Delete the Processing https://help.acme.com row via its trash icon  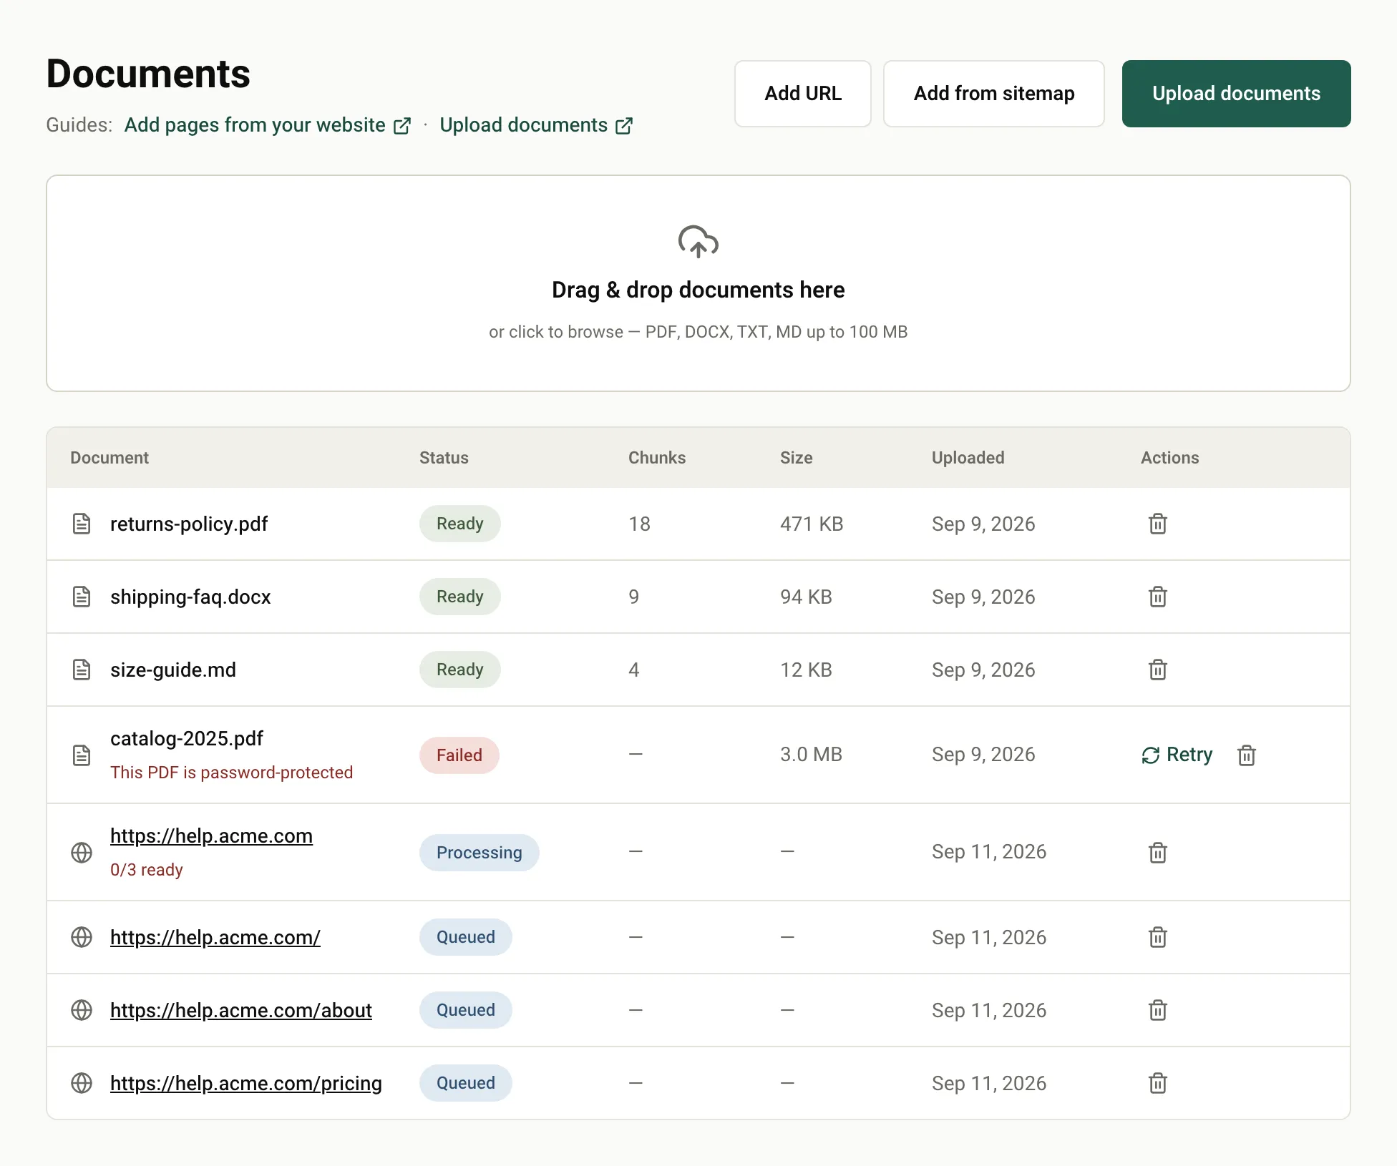1157,852
